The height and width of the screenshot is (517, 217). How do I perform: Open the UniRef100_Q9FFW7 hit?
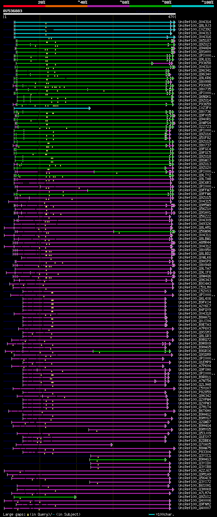[x=195, y=190]
